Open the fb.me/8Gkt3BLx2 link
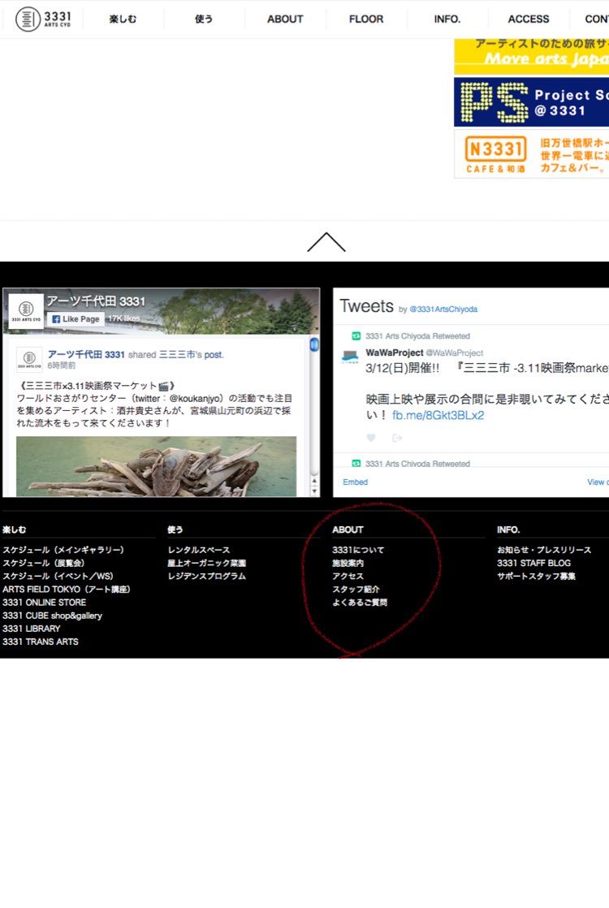The height and width of the screenshot is (908, 609). [438, 415]
